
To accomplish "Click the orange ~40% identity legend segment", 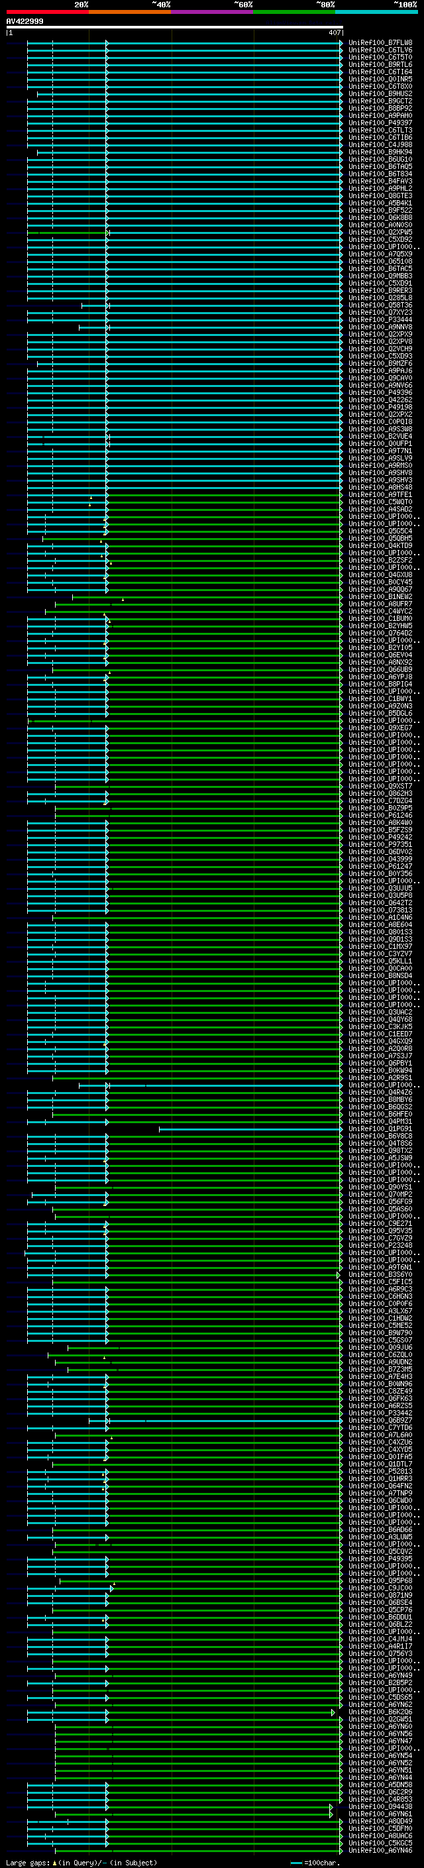I will [x=130, y=12].
